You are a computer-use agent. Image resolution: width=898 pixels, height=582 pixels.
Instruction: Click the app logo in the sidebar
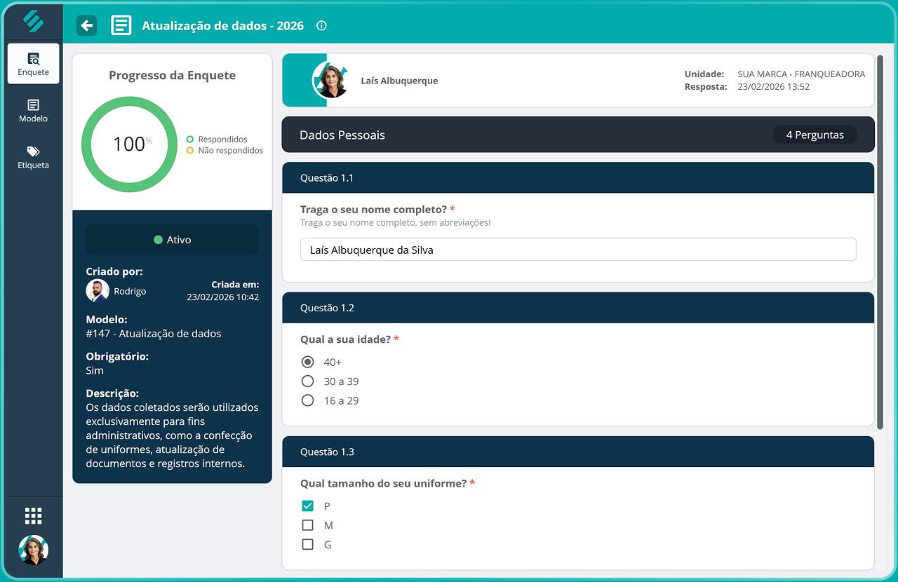[33, 21]
